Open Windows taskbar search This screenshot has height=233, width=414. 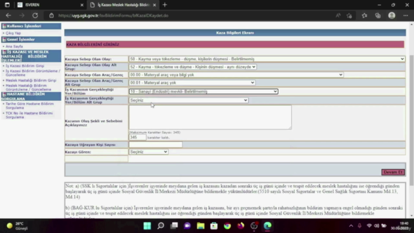click(x=160, y=226)
